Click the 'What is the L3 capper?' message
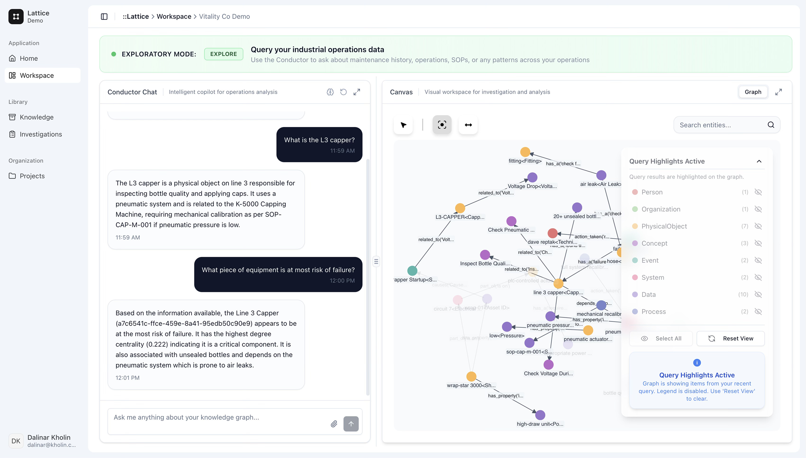 [x=319, y=145]
